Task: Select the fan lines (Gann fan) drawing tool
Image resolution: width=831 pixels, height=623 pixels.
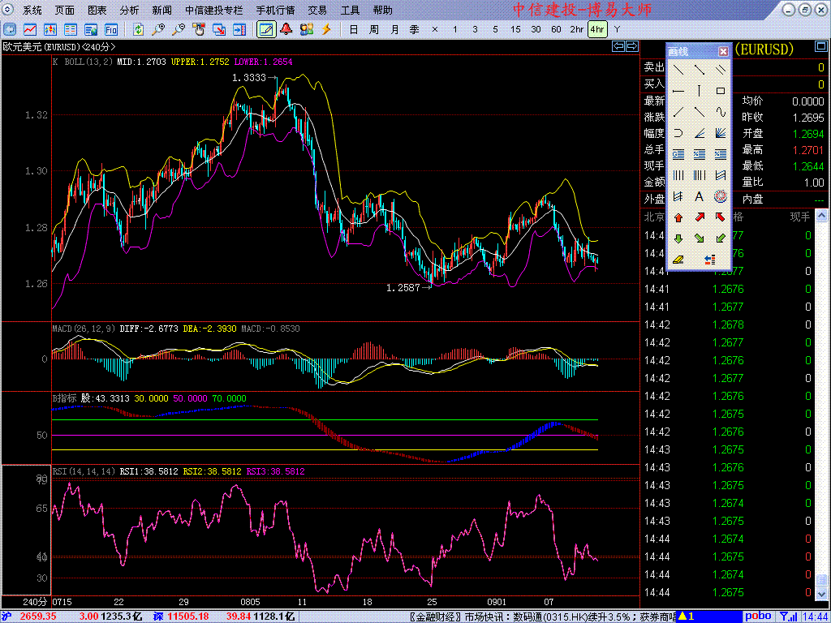Action: (720, 133)
